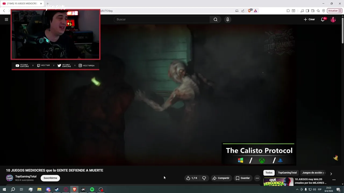This screenshot has width=344, height=193.
Task: Show hidden system tray icons chevron
Action: [x=297, y=190]
